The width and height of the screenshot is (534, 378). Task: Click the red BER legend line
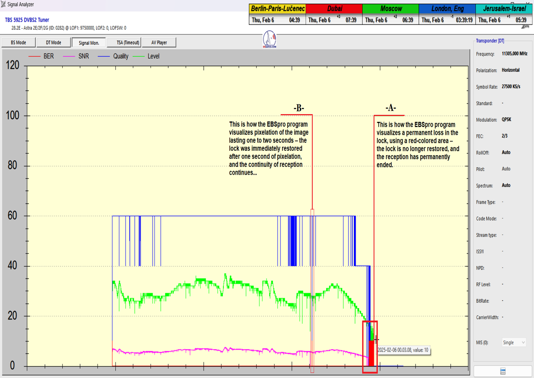tap(34, 56)
